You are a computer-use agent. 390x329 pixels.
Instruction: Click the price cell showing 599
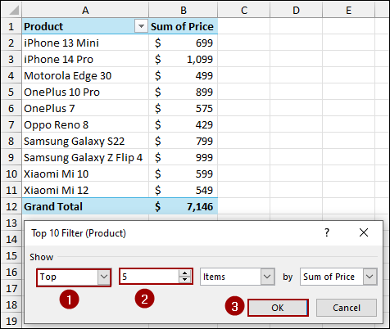pos(184,174)
